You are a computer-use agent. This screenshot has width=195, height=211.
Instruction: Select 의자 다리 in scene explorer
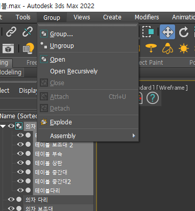(37, 200)
